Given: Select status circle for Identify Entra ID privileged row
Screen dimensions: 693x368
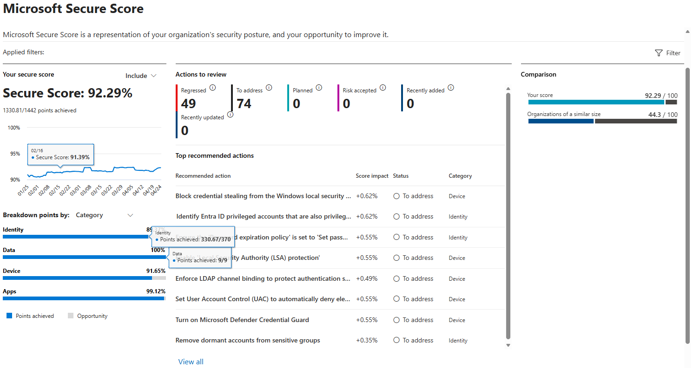Looking at the screenshot, I should click(396, 217).
